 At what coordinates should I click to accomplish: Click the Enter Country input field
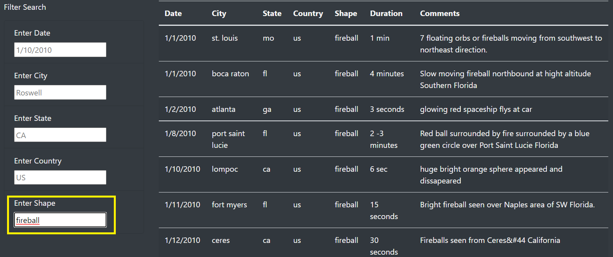click(60, 177)
